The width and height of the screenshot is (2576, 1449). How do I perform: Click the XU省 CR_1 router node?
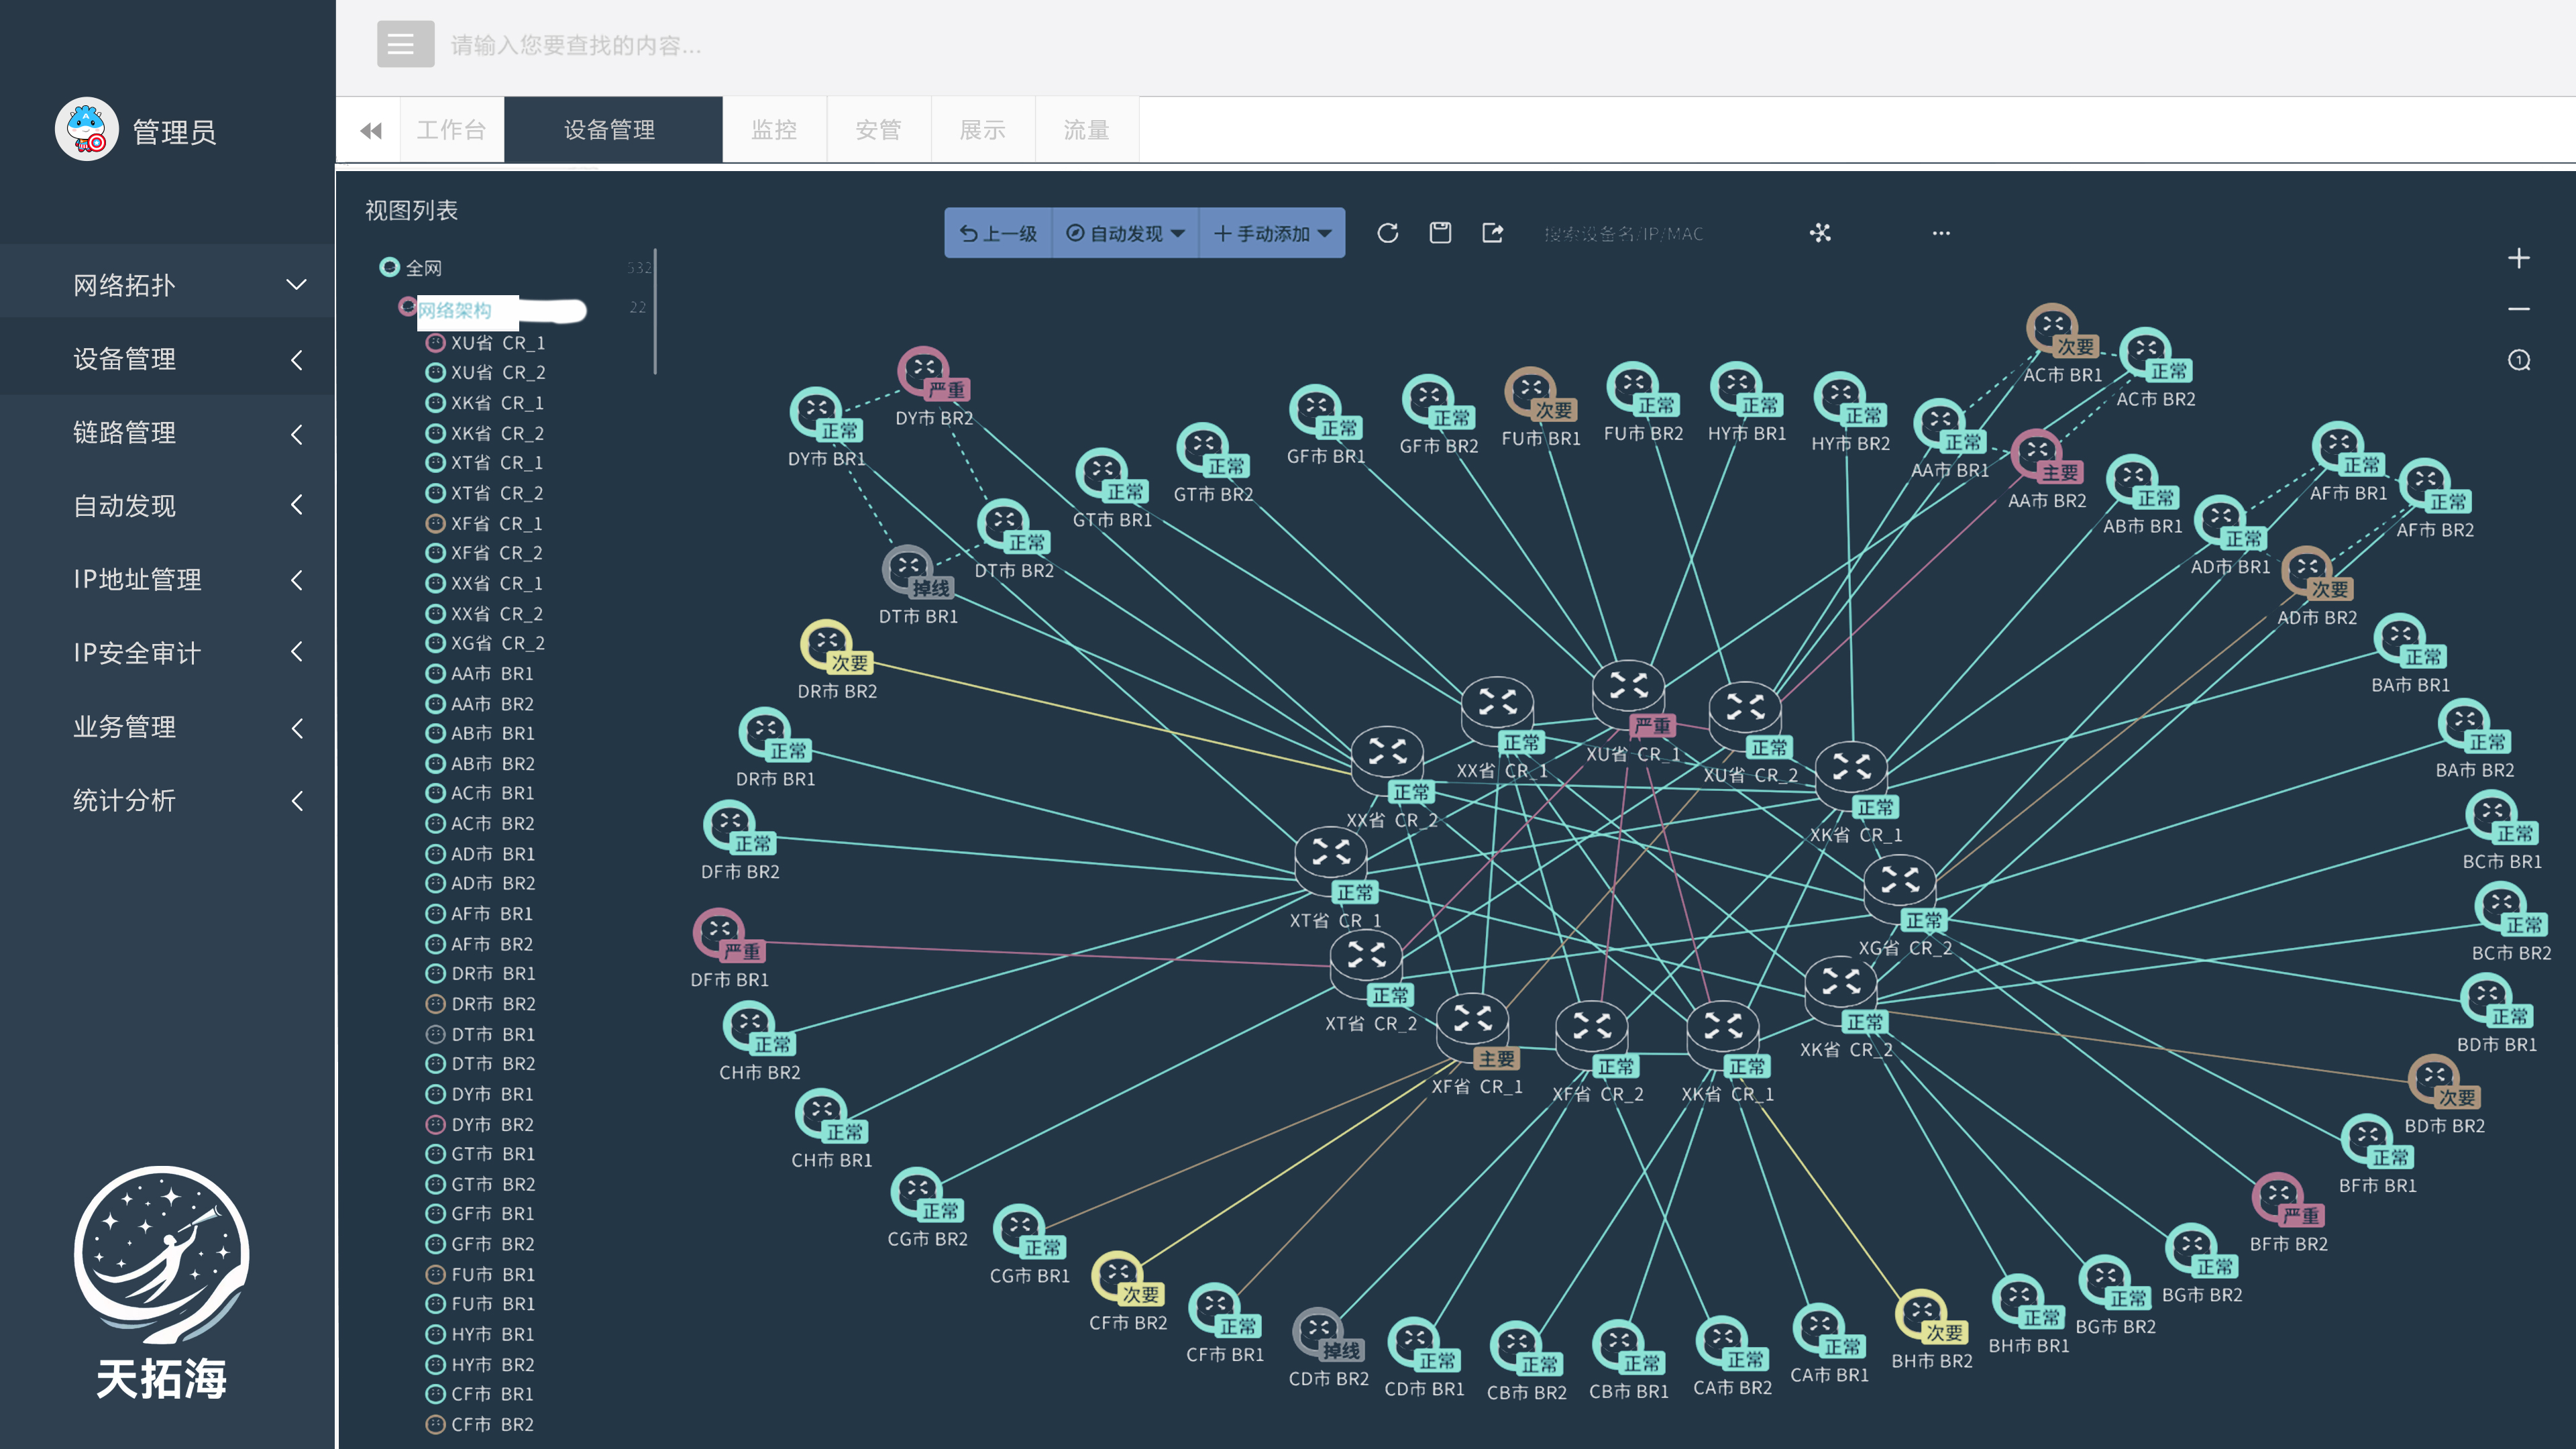pyautogui.click(x=1628, y=688)
